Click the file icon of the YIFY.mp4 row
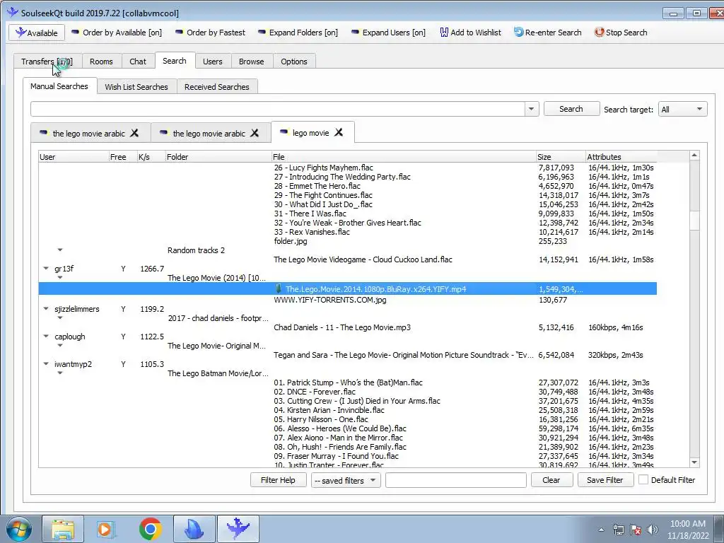This screenshot has width=724, height=543. (x=279, y=288)
